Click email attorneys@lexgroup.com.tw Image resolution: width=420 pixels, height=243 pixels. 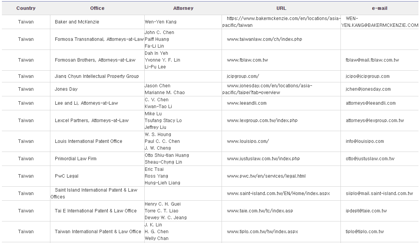point(375,121)
